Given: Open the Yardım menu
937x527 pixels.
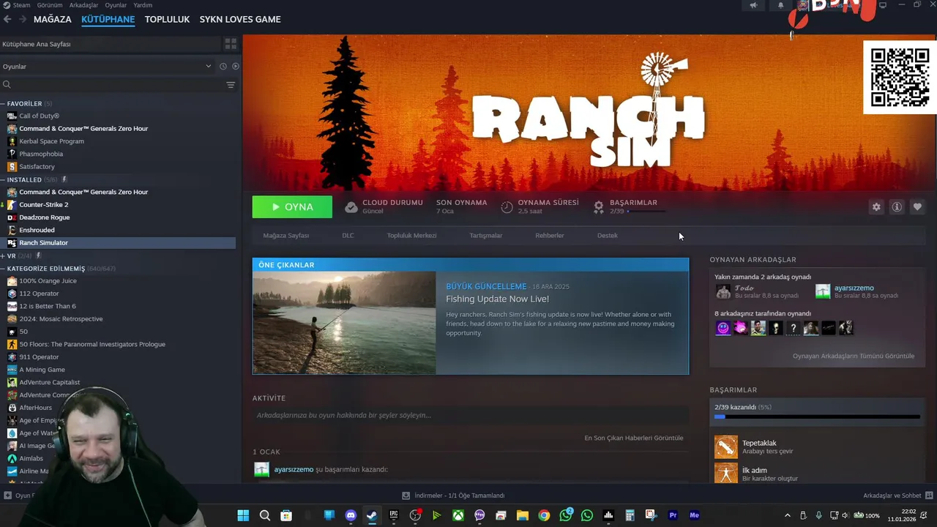Looking at the screenshot, I should coord(143,5).
